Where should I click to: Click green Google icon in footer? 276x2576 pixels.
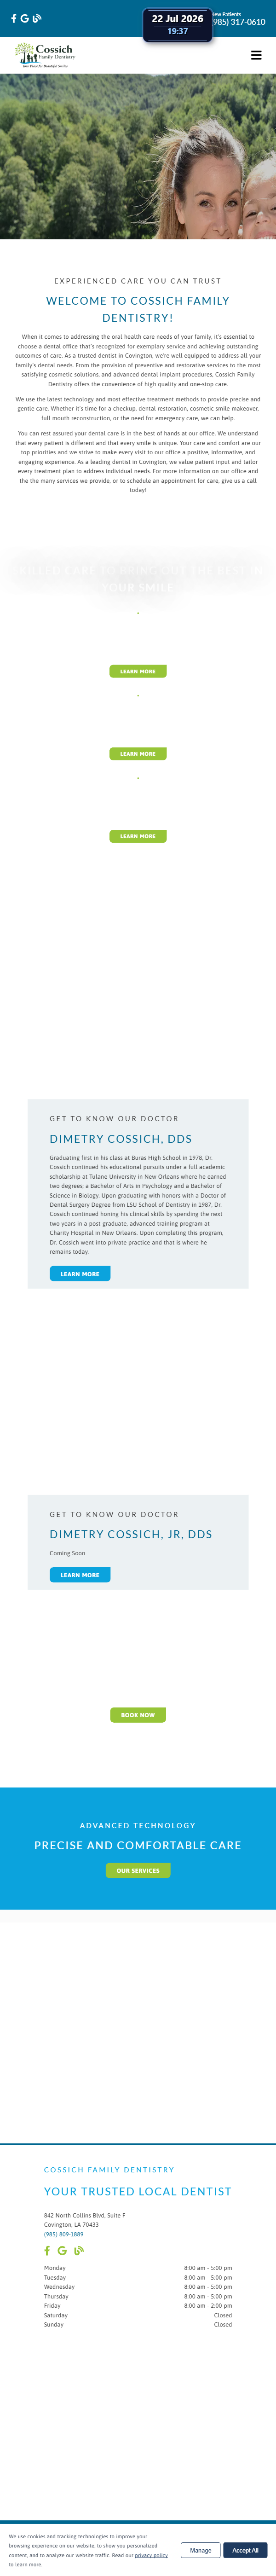point(62,2250)
